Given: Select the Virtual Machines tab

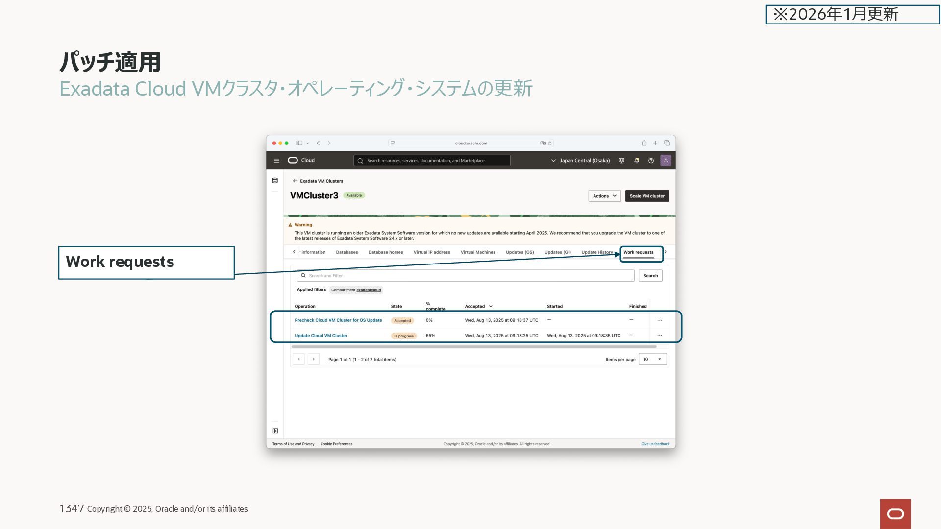Looking at the screenshot, I should tap(478, 252).
